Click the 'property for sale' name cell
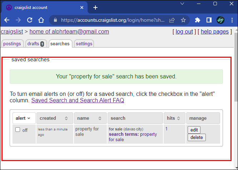Image resolution: width=238 pixels, height=170 pixels. [90, 134]
